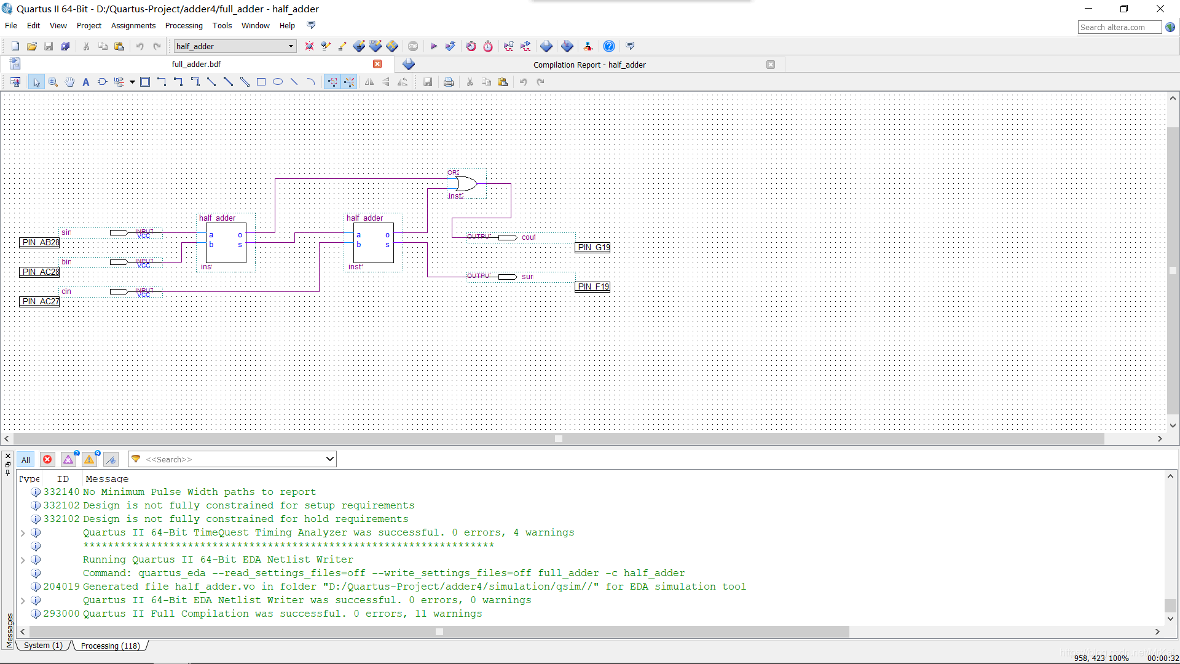Expand the Running EDA Netlist Writer message
Screen dimensions: 1180x664
tap(23, 560)
